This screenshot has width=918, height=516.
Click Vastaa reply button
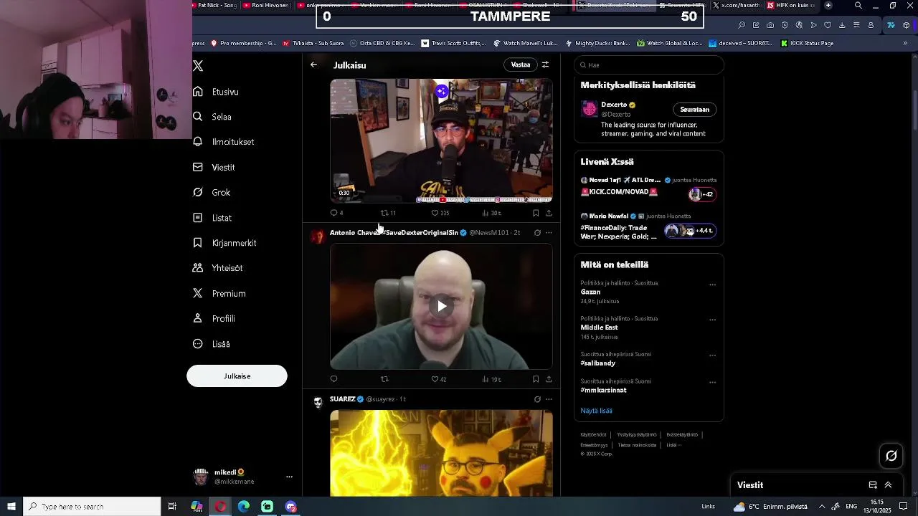pos(521,64)
